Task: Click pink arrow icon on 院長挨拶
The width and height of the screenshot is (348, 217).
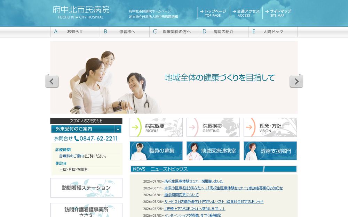Action: (x=192, y=127)
